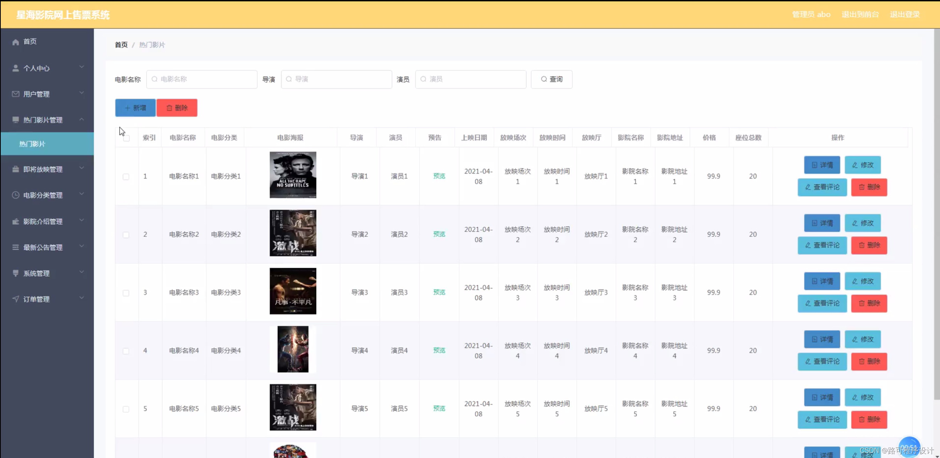This screenshot has width=940, height=458.
Task: Open the 热门影片 submenu item
Action: [x=32, y=144]
